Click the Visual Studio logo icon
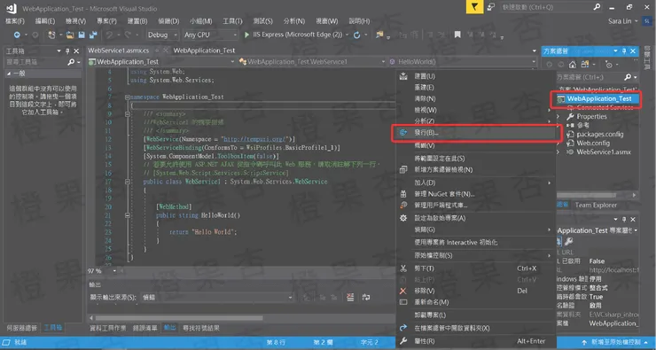 (12, 8)
